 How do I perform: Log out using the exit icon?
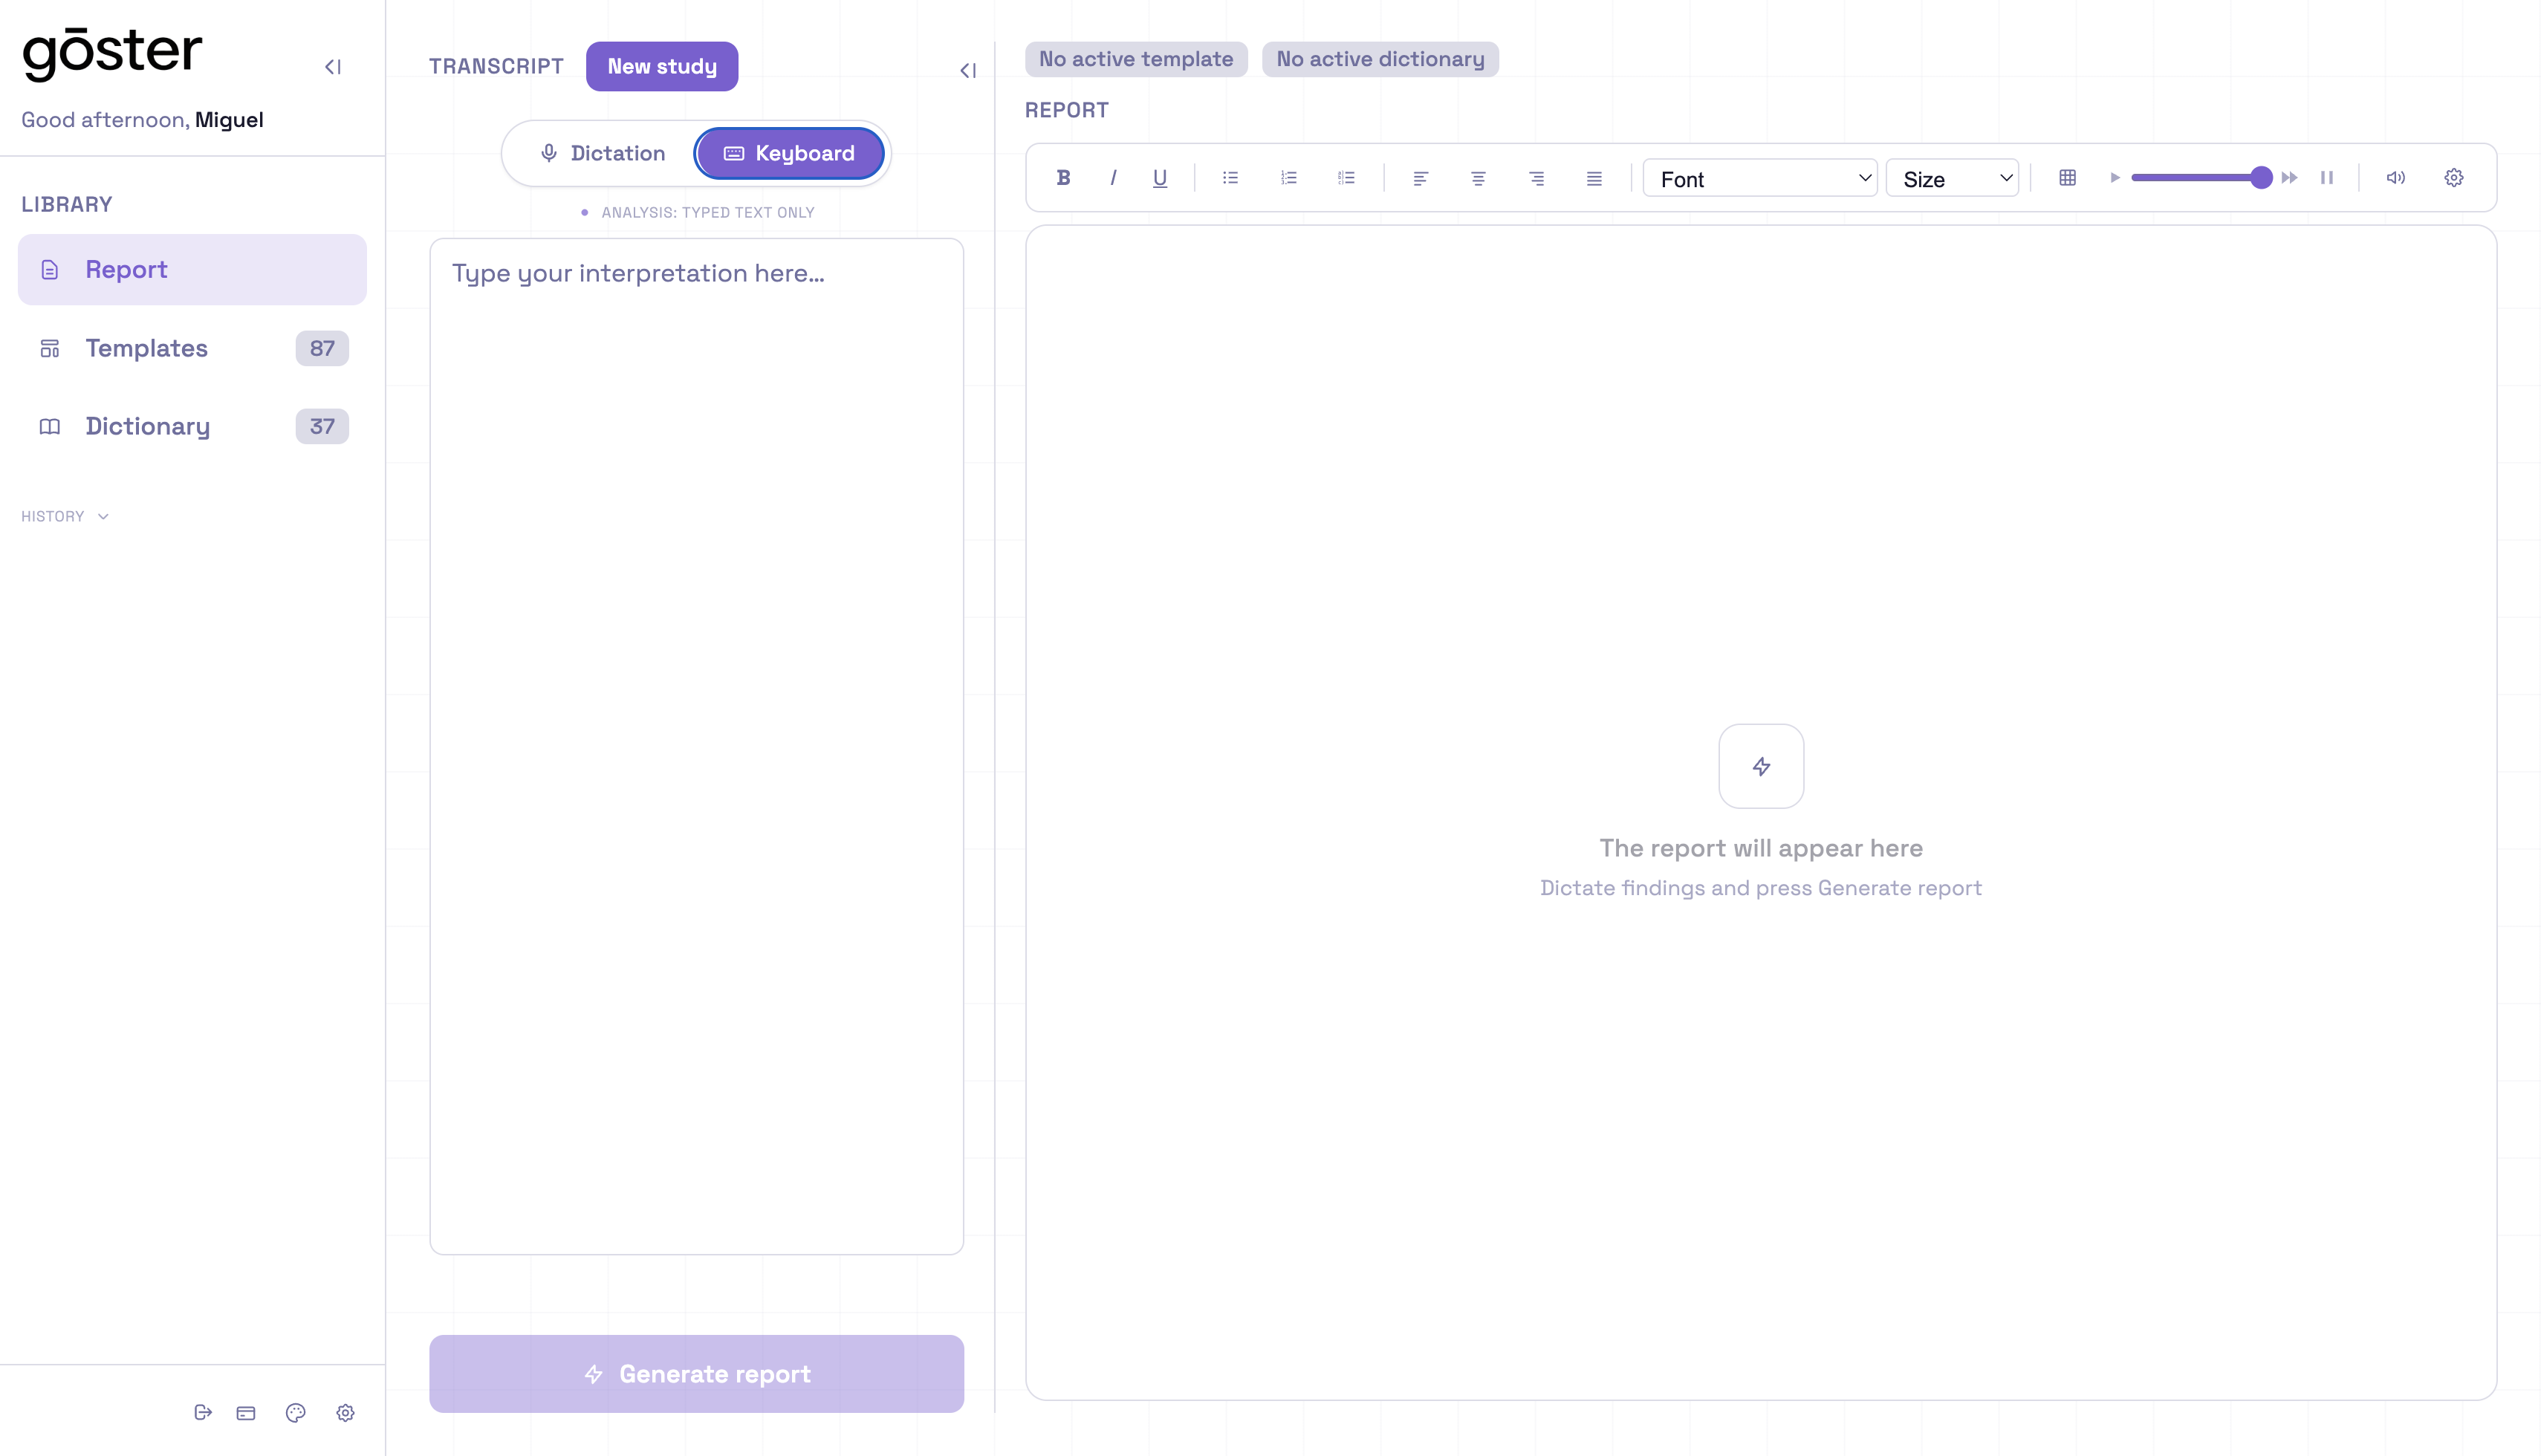coord(203,1412)
